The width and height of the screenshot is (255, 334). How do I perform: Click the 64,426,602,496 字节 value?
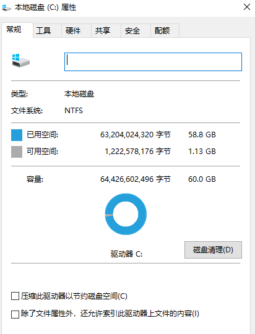[x=136, y=179]
